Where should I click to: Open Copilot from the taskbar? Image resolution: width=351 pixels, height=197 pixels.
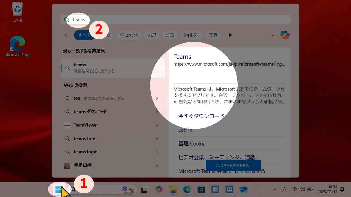(158, 189)
